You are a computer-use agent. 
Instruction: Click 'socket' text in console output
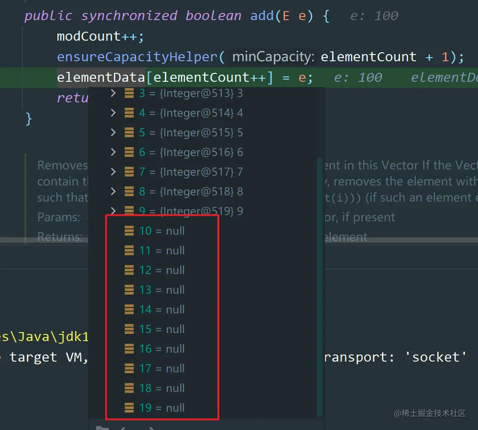436,357
